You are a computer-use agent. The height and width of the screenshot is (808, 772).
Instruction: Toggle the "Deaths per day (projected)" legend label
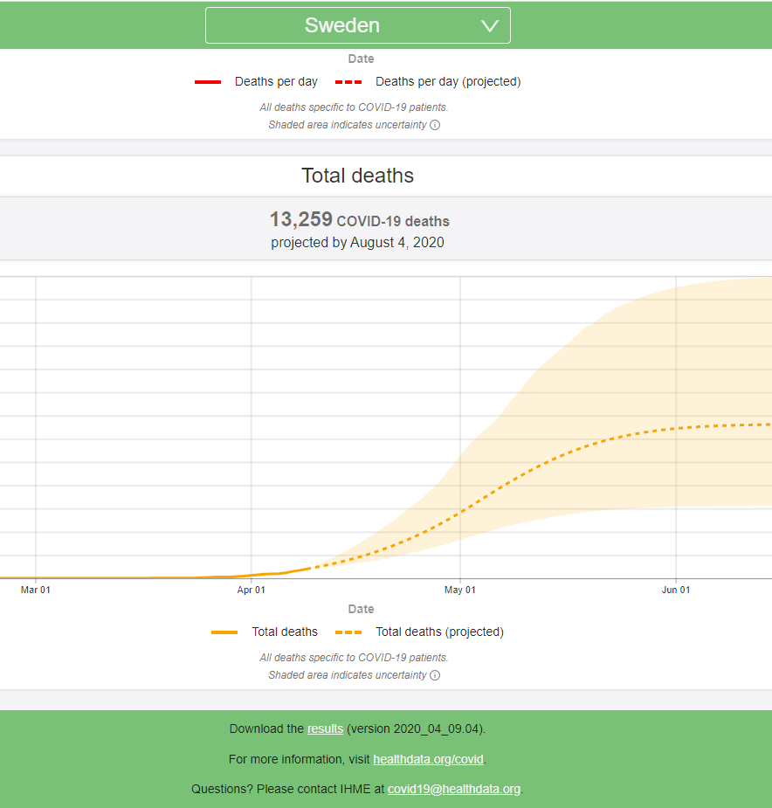click(x=448, y=82)
